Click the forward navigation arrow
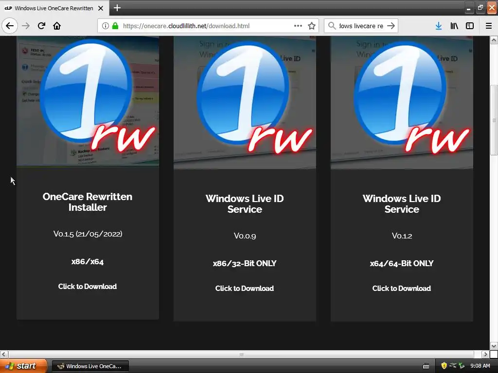 (x=26, y=26)
